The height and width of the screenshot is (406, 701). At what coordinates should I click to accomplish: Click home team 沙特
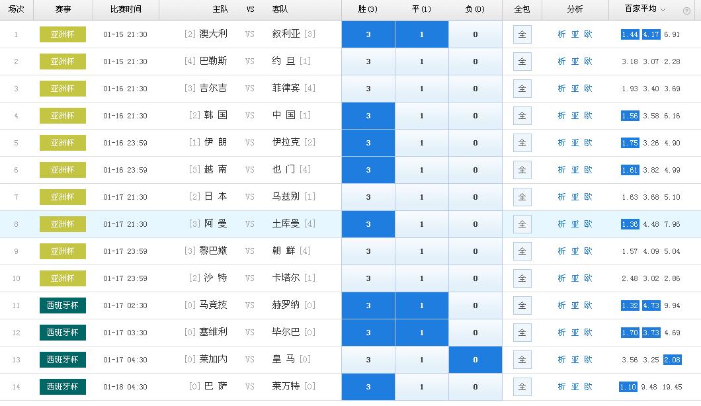[216, 278]
